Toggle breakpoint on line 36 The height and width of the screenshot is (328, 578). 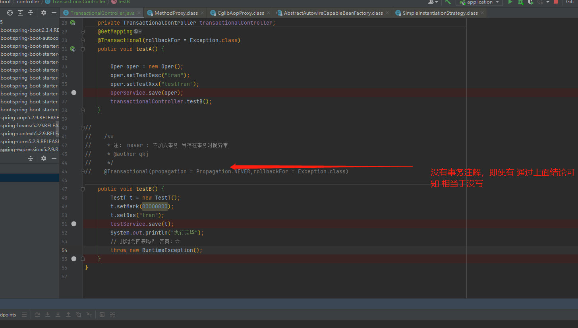(73, 93)
